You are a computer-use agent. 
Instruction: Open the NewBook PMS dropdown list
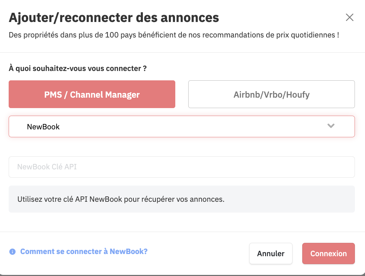coord(181,126)
